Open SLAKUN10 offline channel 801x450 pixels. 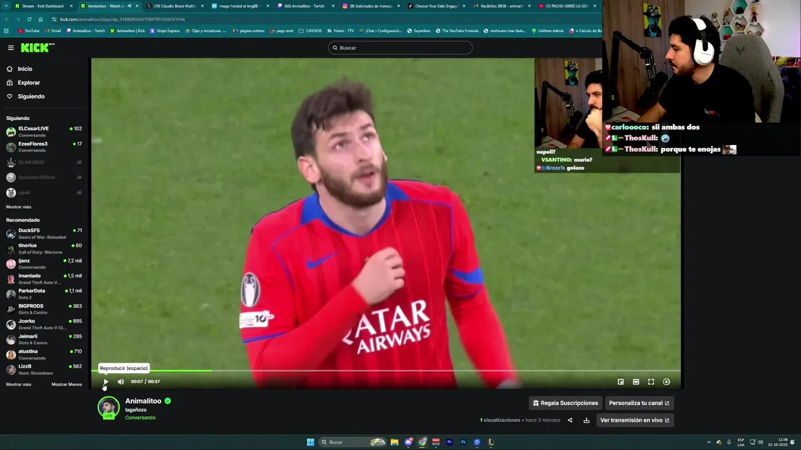click(x=44, y=162)
